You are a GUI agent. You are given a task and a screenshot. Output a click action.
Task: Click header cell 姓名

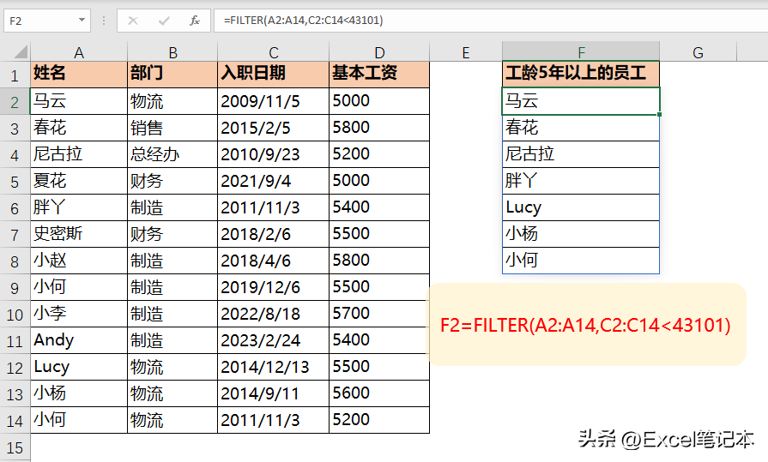pos(79,75)
